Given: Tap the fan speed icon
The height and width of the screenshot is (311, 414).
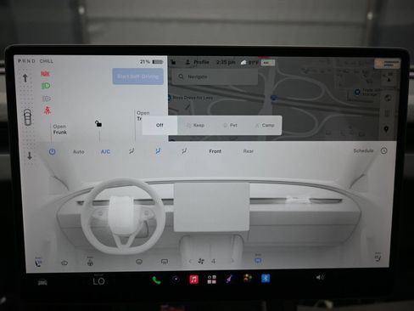Looking at the screenshot, I should click(x=201, y=261).
